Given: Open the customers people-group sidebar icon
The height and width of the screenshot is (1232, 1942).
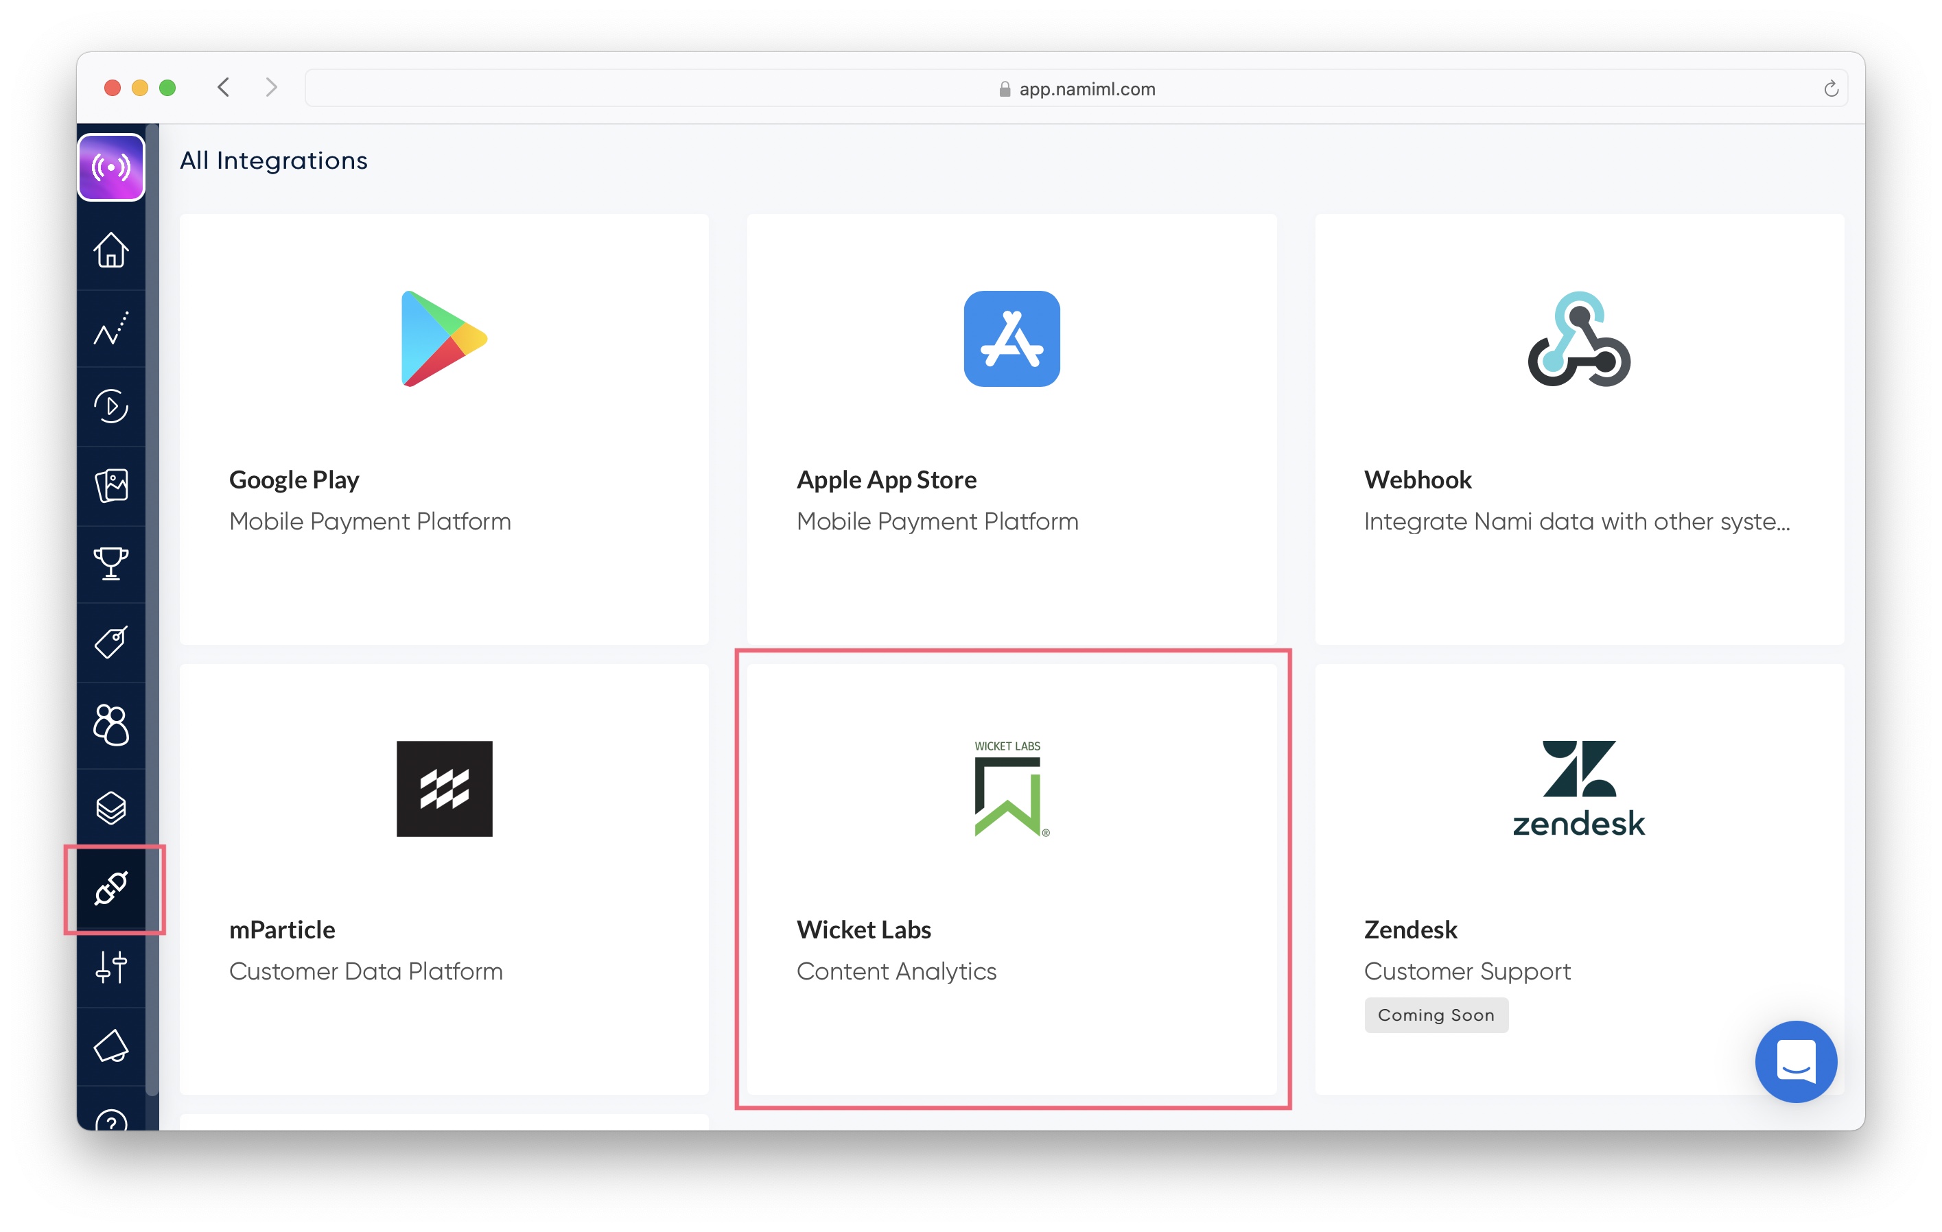Looking at the screenshot, I should [111, 724].
